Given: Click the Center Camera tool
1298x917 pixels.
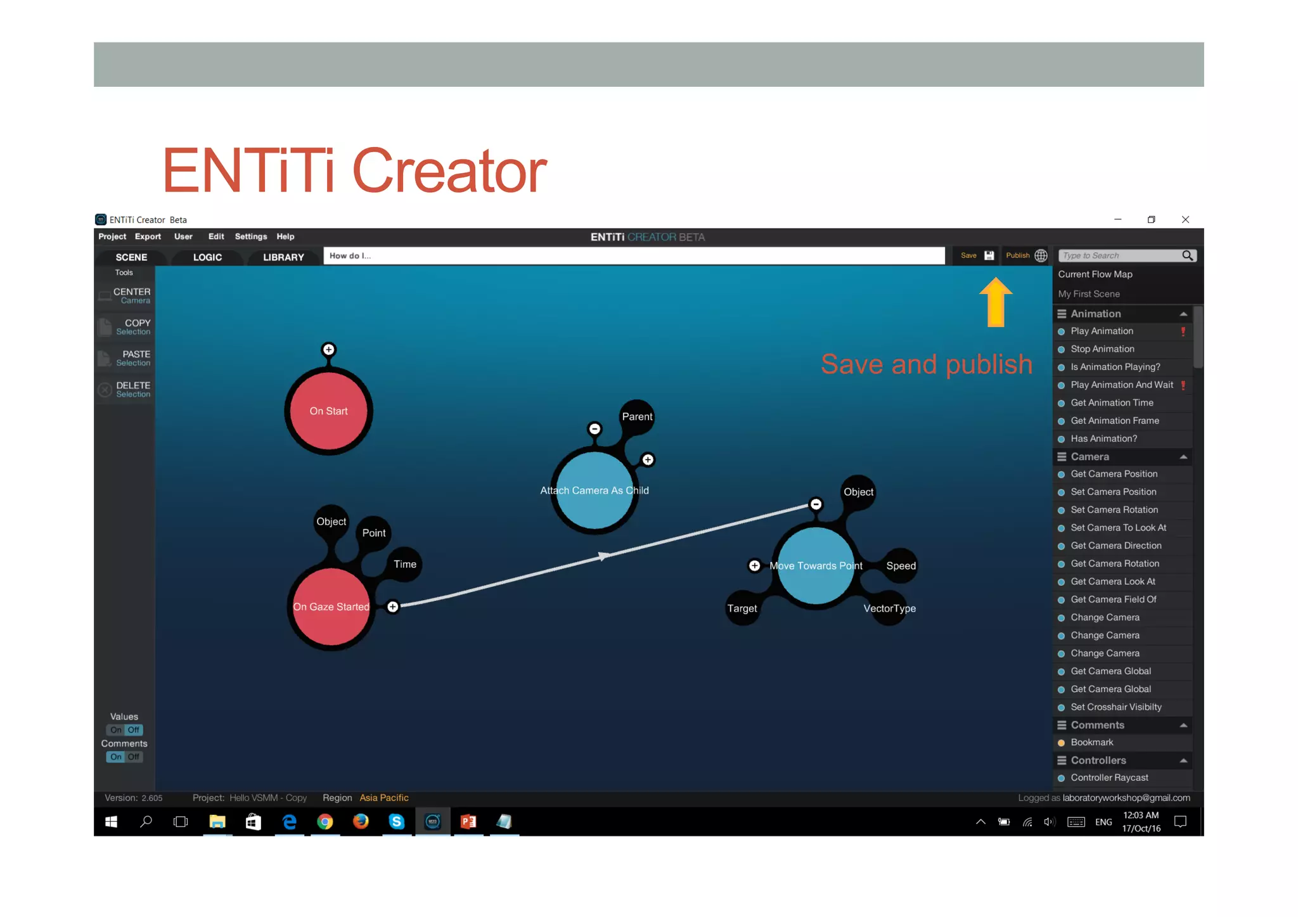Looking at the screenshot, I should 125,296.
